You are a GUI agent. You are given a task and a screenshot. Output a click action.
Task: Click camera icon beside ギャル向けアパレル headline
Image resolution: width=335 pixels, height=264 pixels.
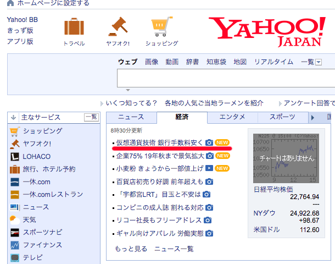(x=209, y=233)
